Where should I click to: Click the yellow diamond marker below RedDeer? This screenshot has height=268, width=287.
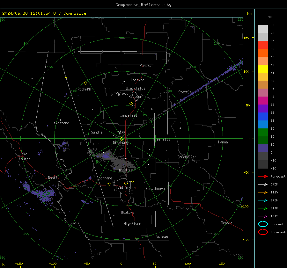tap(131, 104)
